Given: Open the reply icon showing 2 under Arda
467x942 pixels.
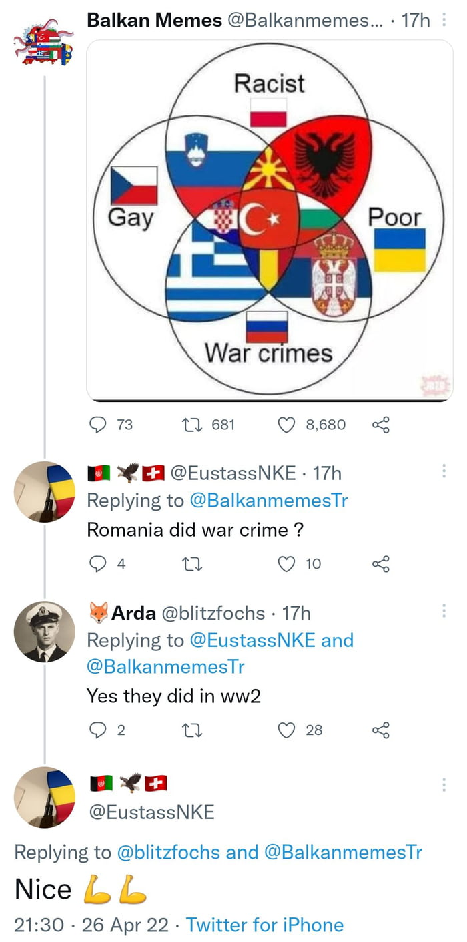Looking at the screenshot, I should click(x=99, y=730).
